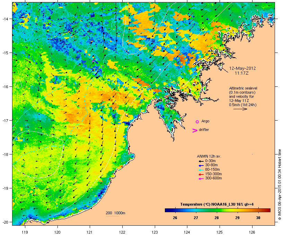Click the cyan 200m isobath legend line

pyautogui.click(x=113, y=216)
